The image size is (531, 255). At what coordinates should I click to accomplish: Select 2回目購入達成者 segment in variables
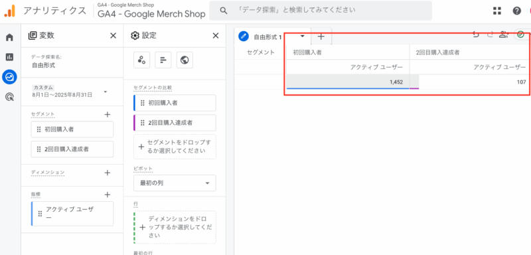coord(72,149)
